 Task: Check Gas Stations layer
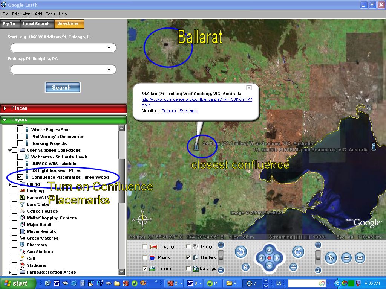(x=15, y=252)
